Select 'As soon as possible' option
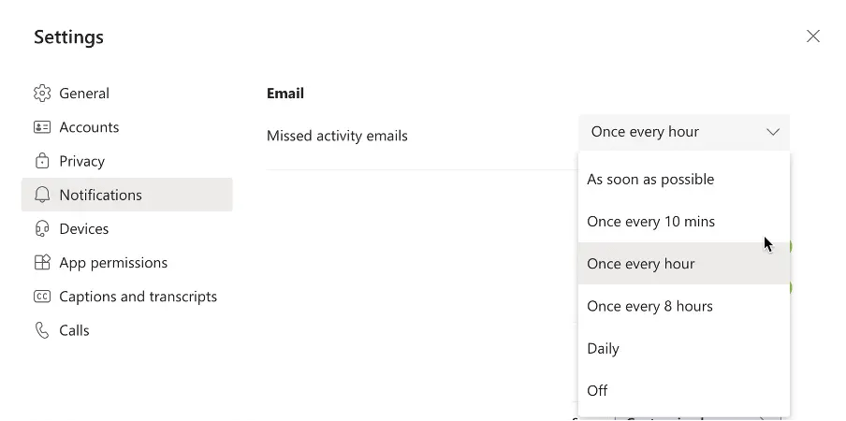 650,180
